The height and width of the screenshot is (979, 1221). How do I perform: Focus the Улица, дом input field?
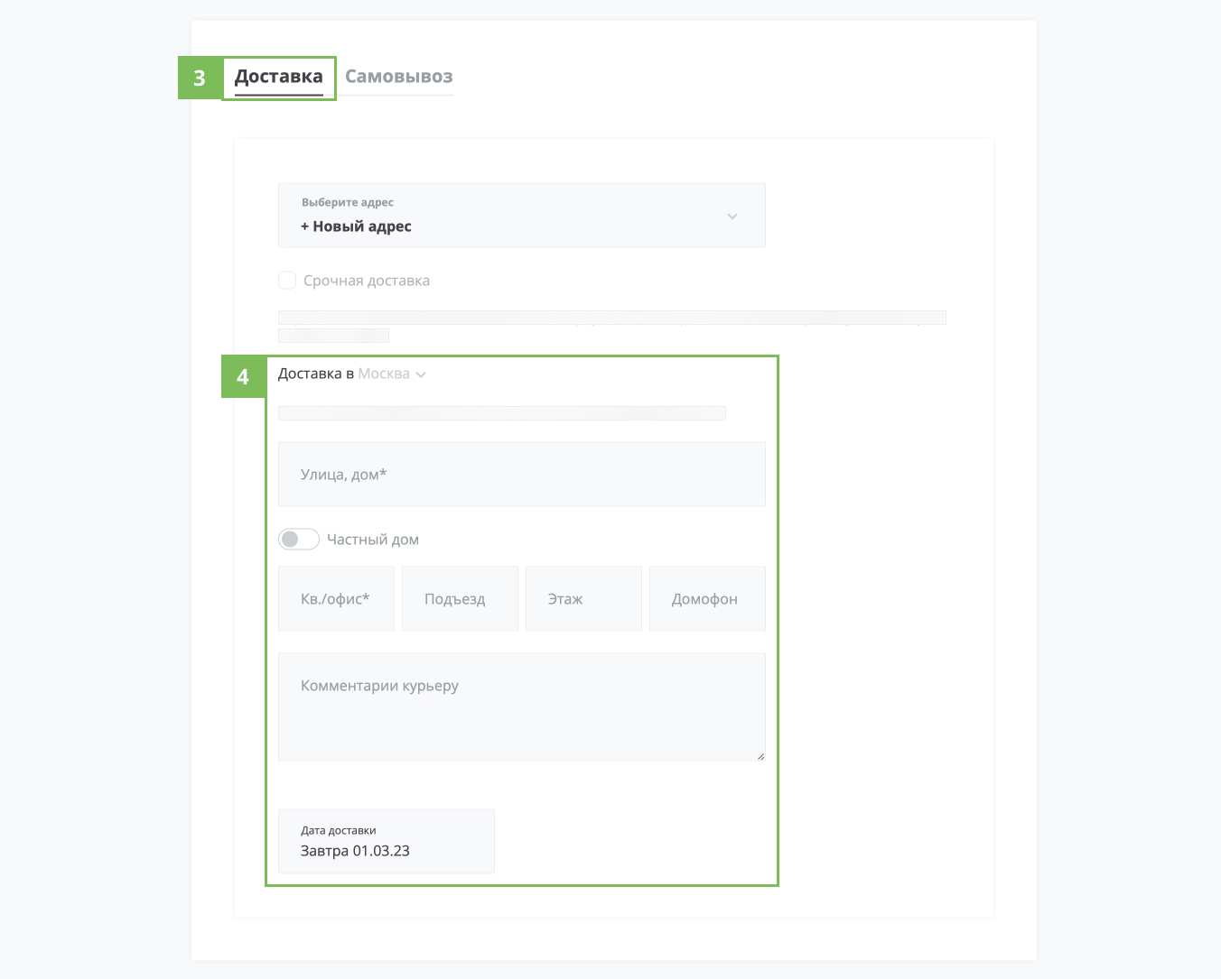(521, 475)
